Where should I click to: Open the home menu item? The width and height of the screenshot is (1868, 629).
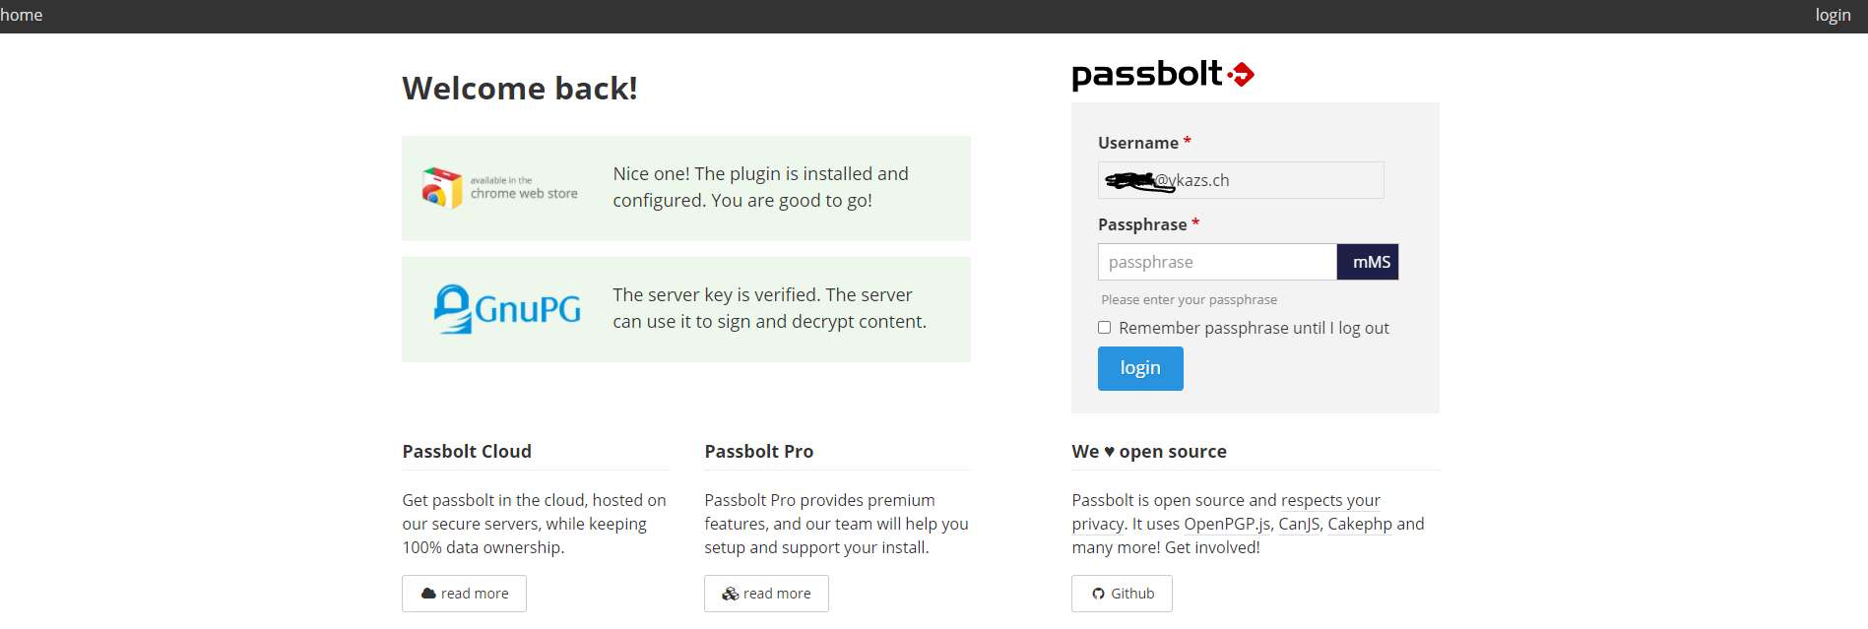[x=22, y=15]
